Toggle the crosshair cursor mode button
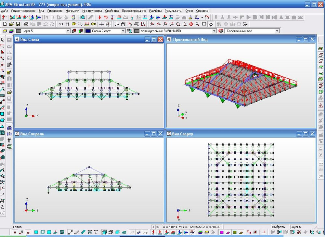 (101, 24)
